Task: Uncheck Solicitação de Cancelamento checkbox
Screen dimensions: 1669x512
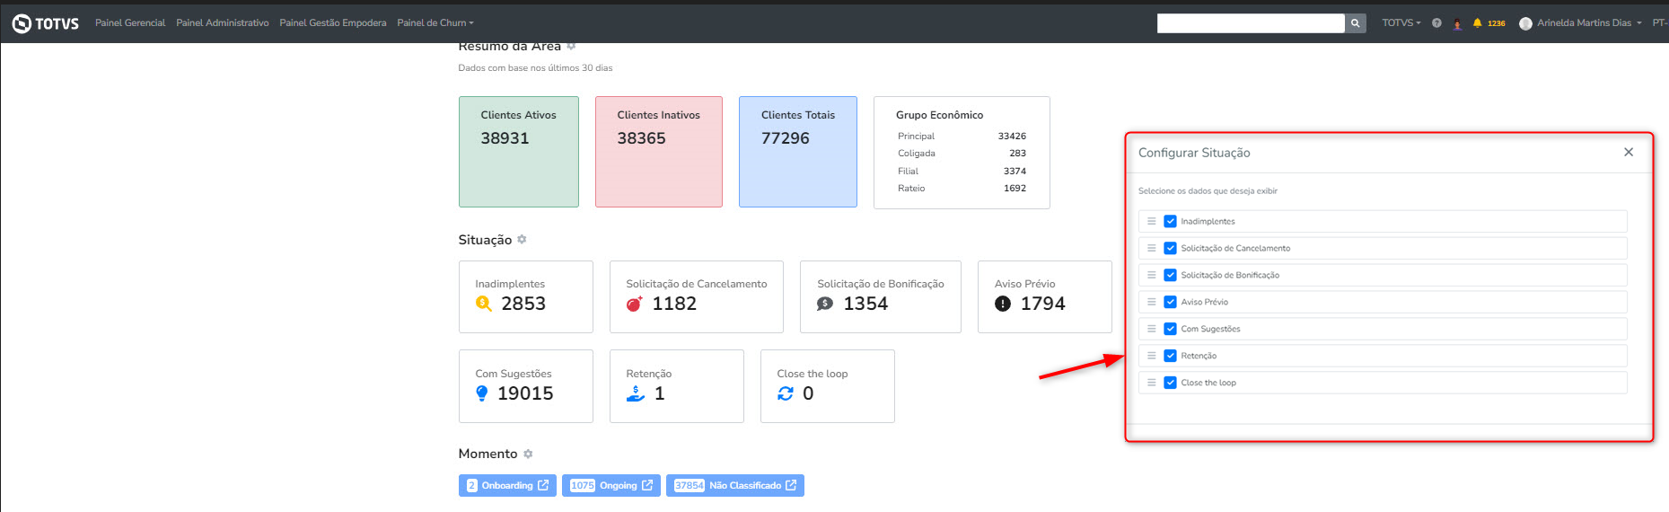Action: pos(1170,248)
